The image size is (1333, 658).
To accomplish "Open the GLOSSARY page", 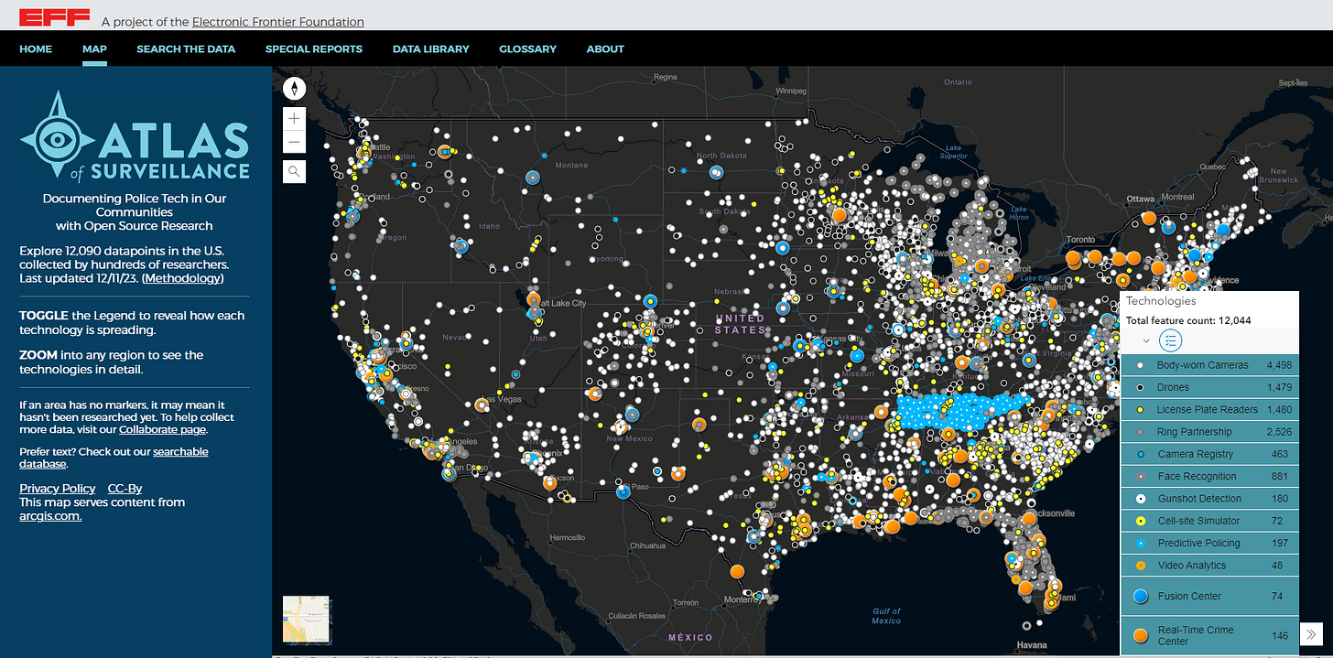I will (527, 49).
